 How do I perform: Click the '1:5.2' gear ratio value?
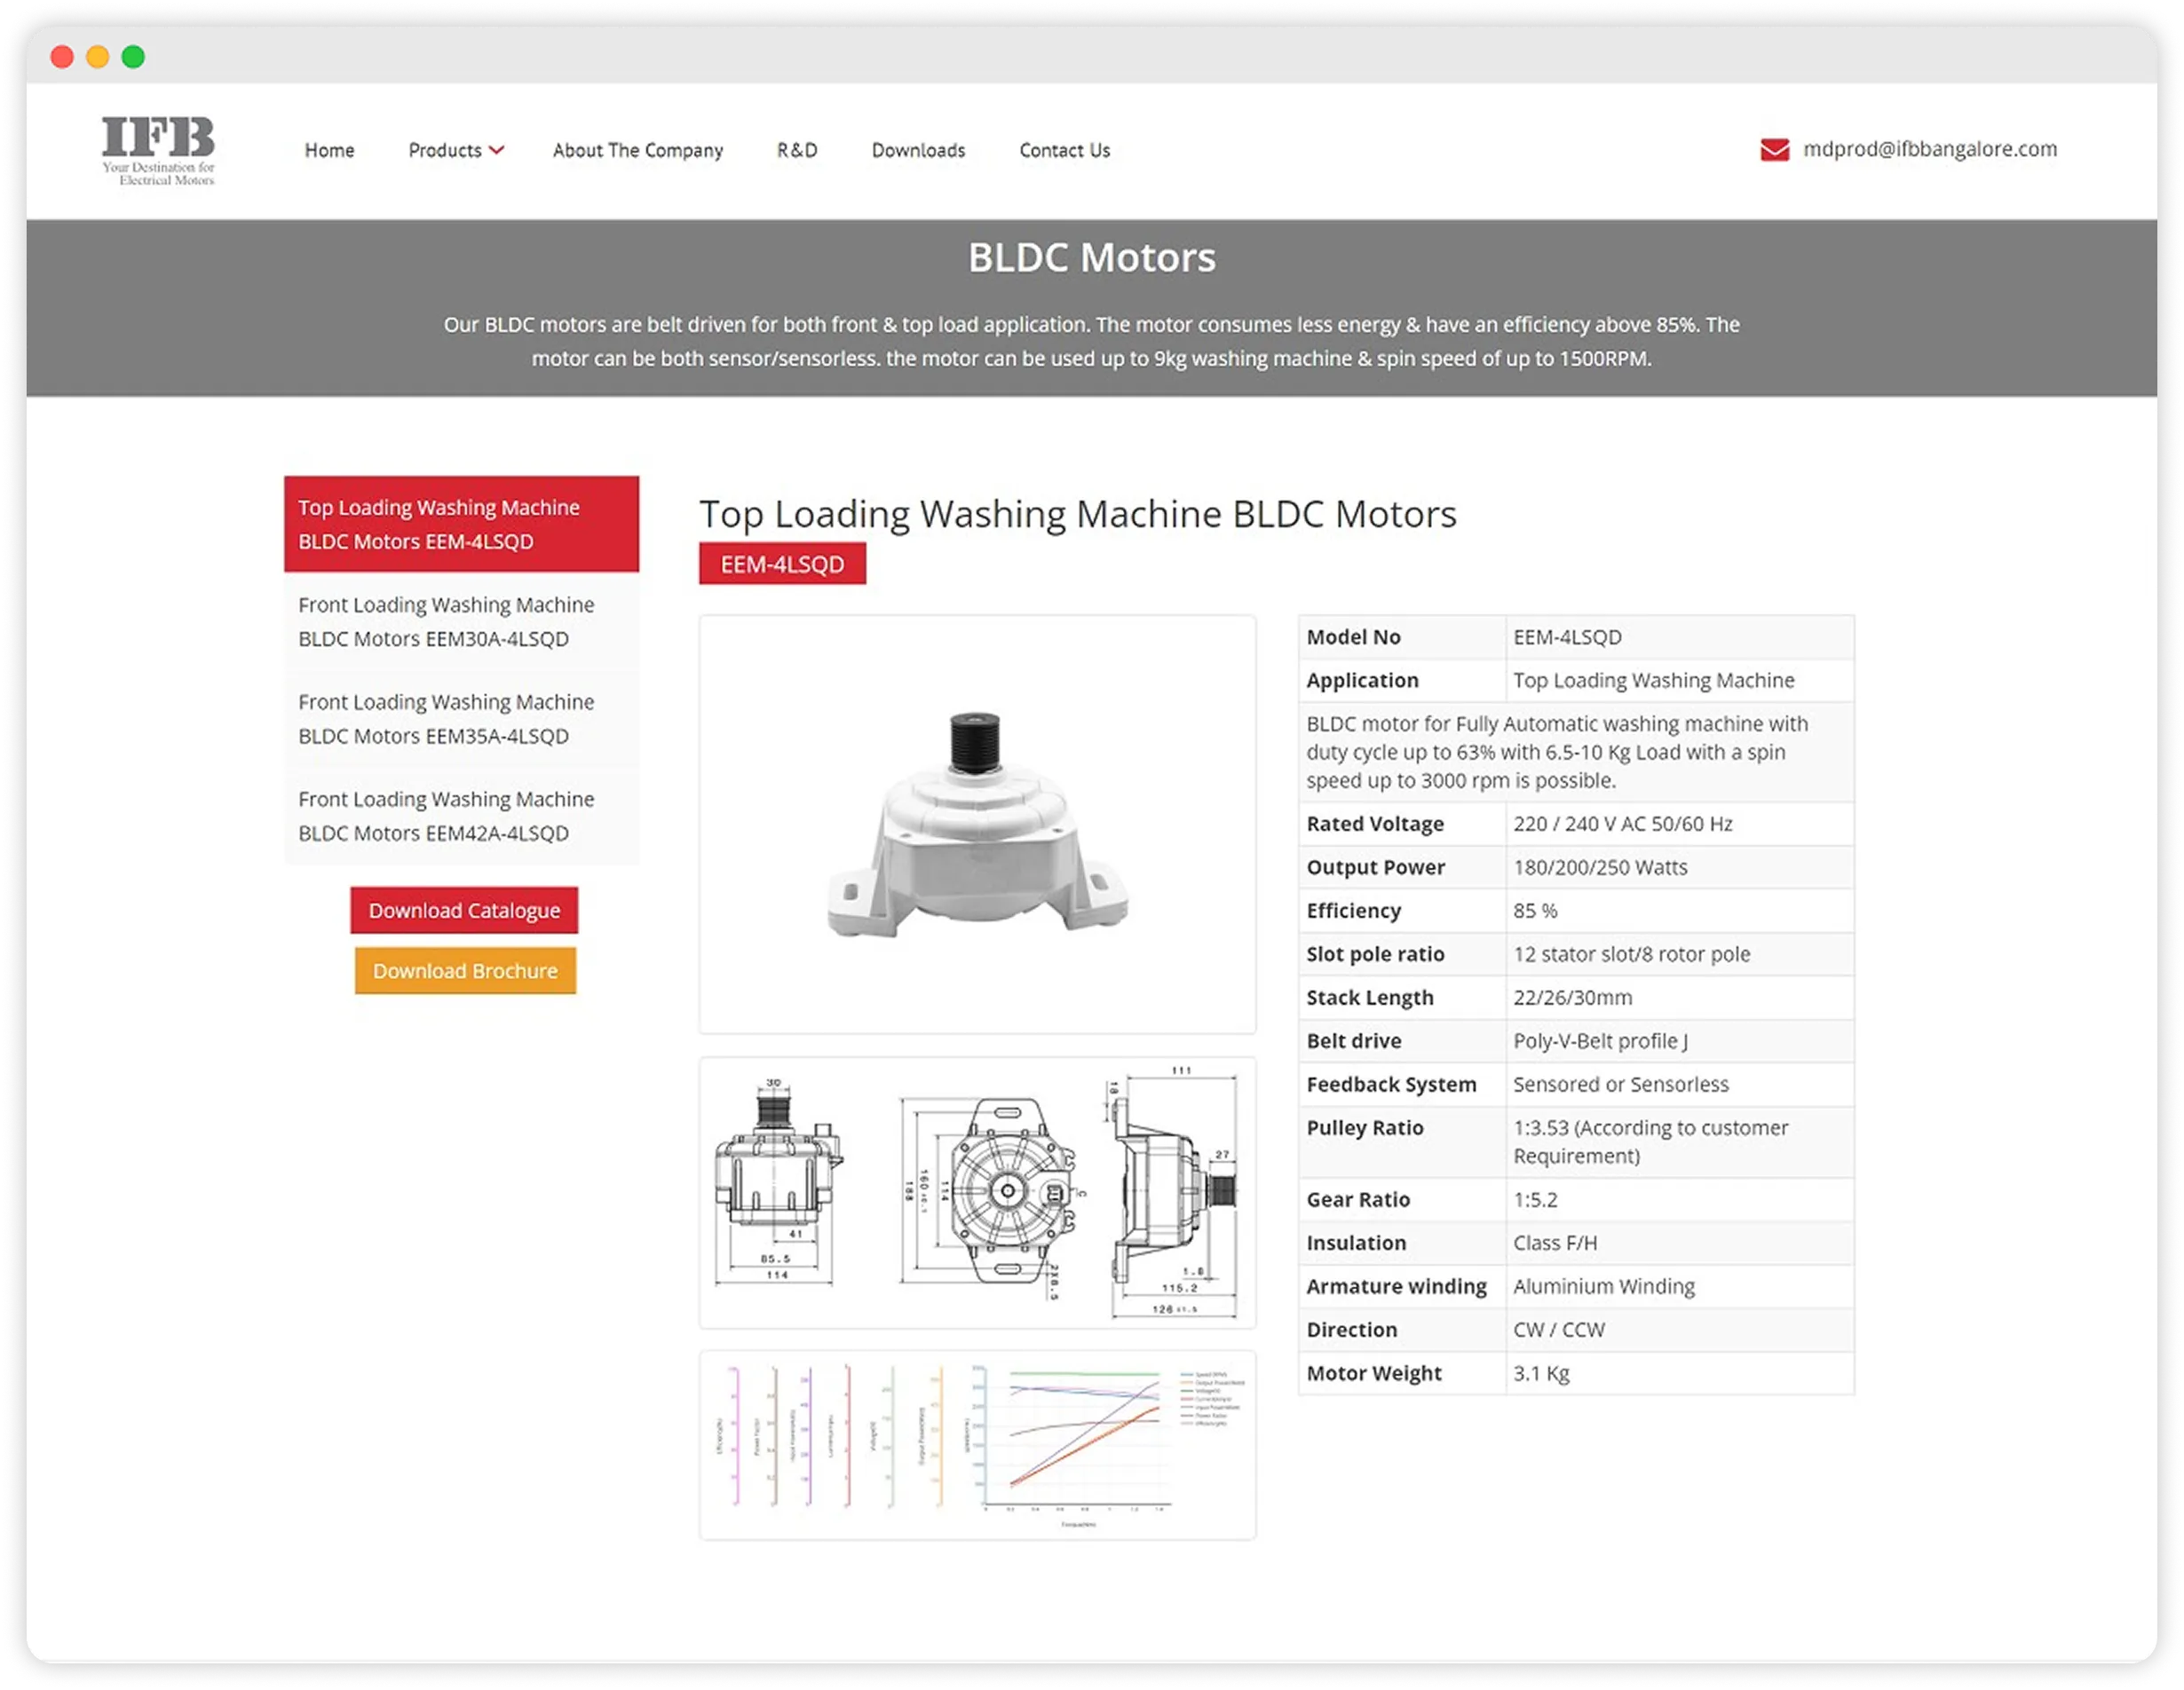(x=1535, y=1199)
